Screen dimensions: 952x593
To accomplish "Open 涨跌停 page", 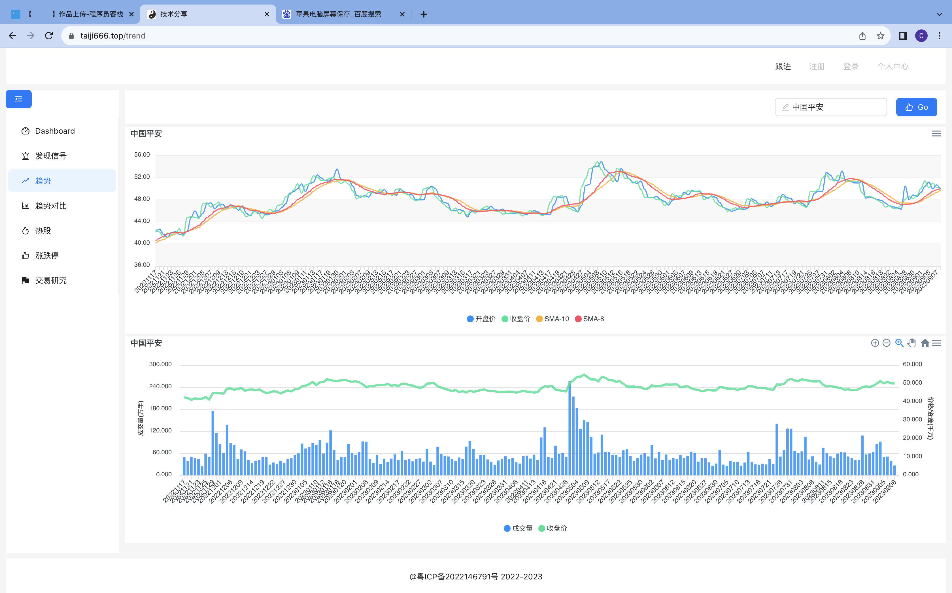I will (x=62, y=255).
